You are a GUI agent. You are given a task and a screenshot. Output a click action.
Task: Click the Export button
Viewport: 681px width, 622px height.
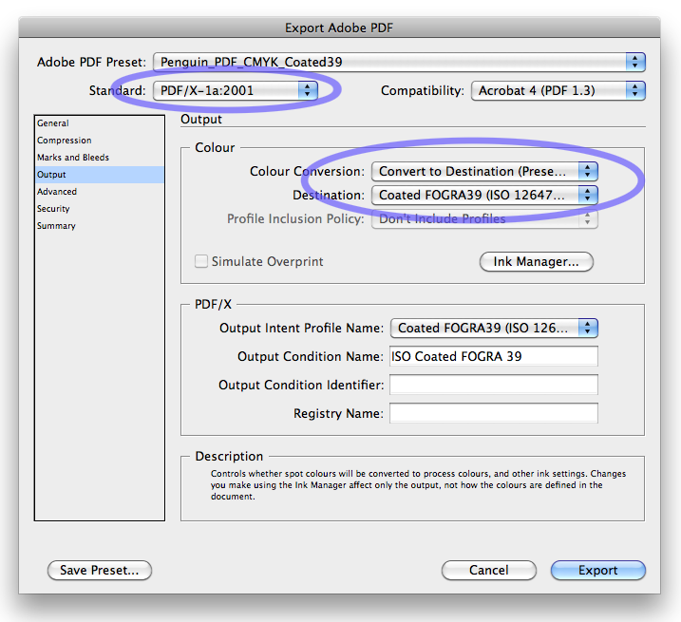pyautogui.click(x=598, y=571)
